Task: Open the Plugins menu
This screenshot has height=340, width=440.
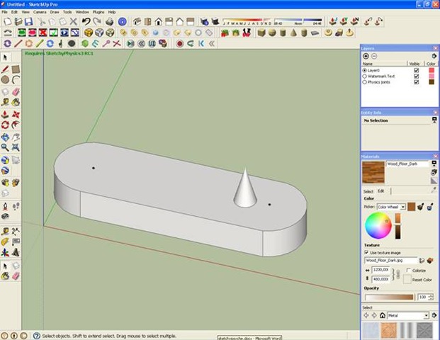Action: (x=98, y=12)
